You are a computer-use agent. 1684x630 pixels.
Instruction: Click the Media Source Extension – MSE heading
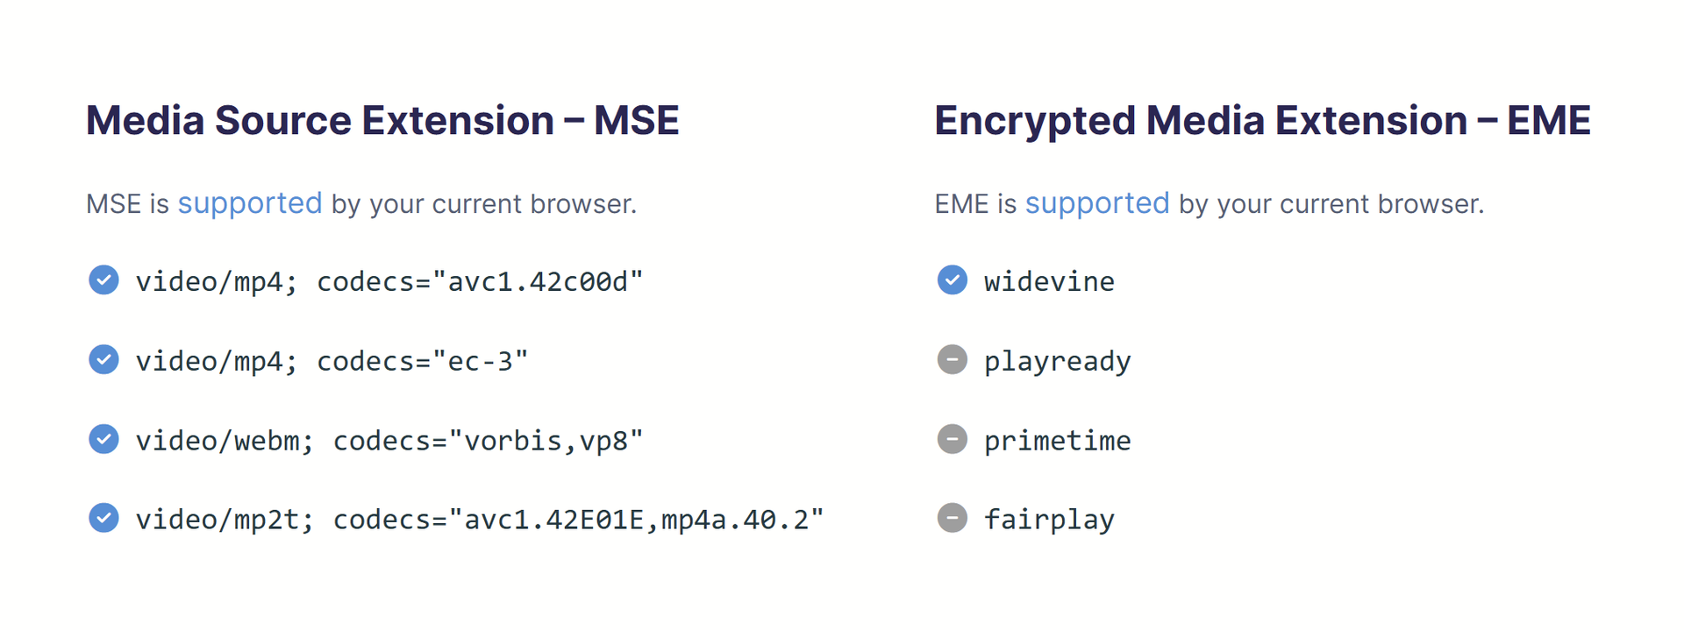[x=382, y=120]
